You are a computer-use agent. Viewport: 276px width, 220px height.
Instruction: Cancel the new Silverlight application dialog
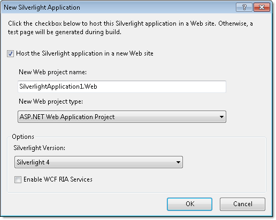coord(242,204)
